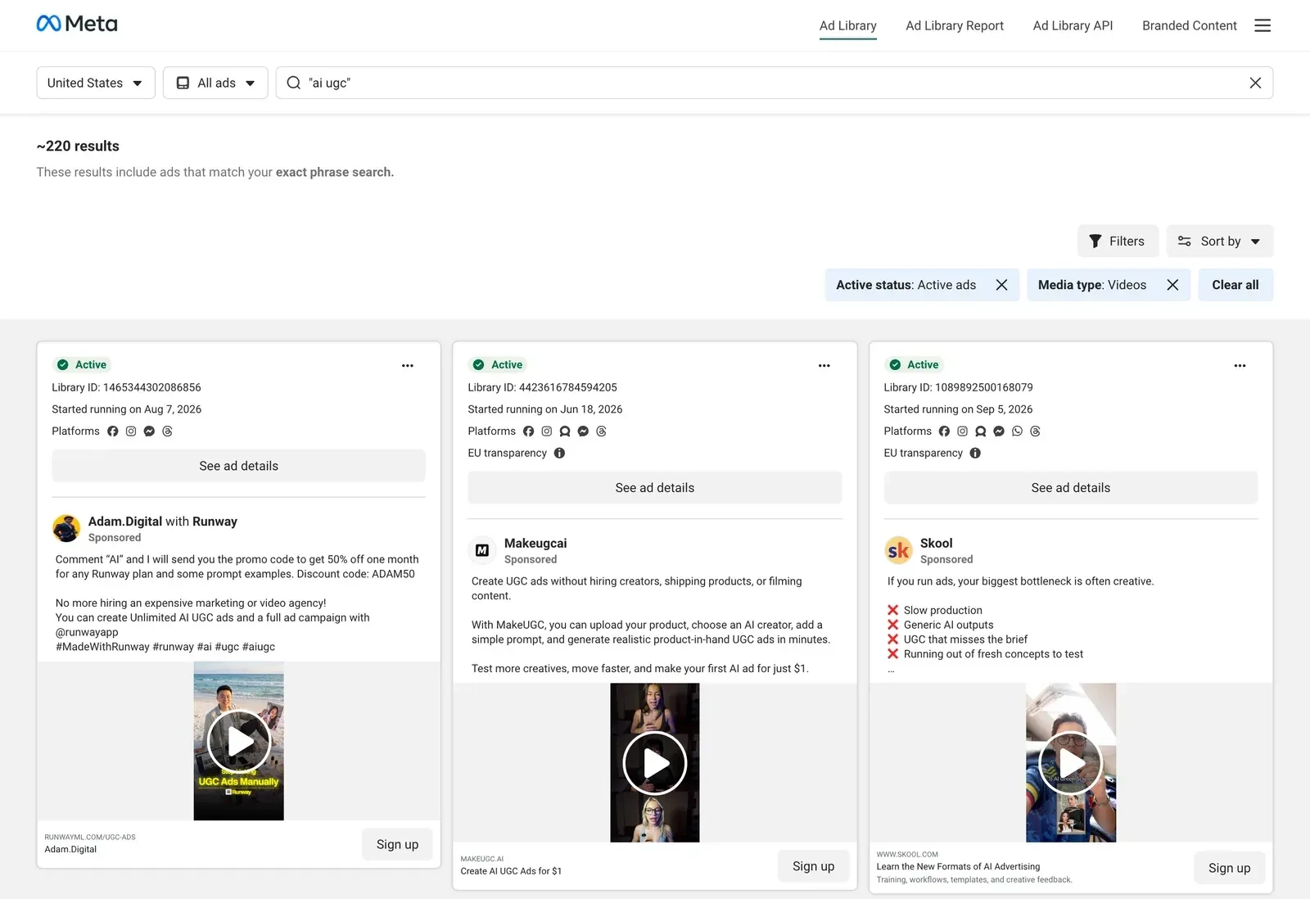Play the Makeugcai ad video
Viewport: 1310px width, 899px height.
(655, 763)
